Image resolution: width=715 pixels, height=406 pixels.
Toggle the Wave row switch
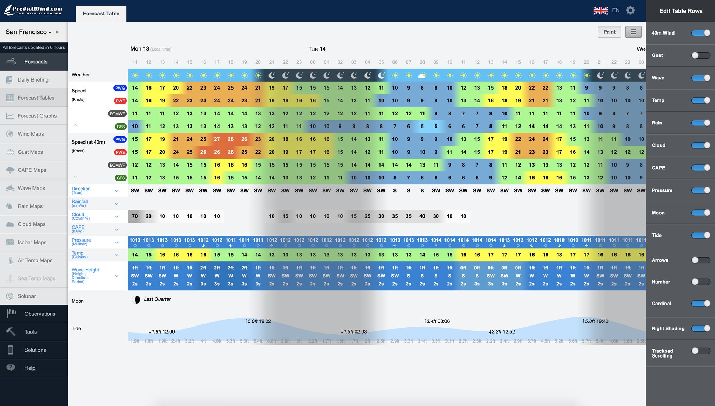701,78
